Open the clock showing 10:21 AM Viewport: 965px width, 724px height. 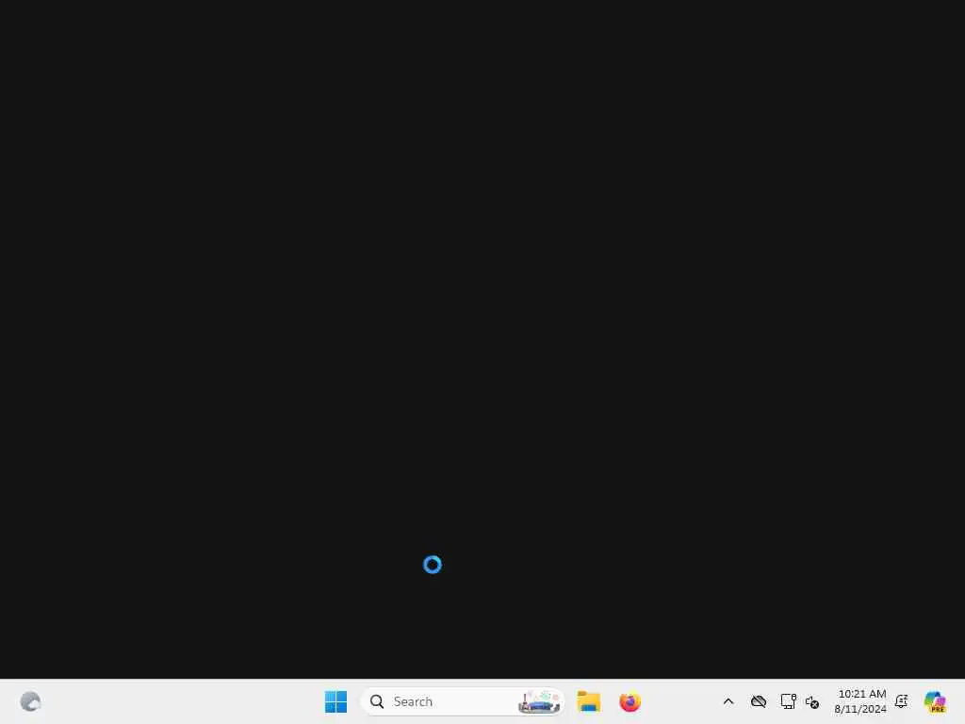[x=861, y=694]
